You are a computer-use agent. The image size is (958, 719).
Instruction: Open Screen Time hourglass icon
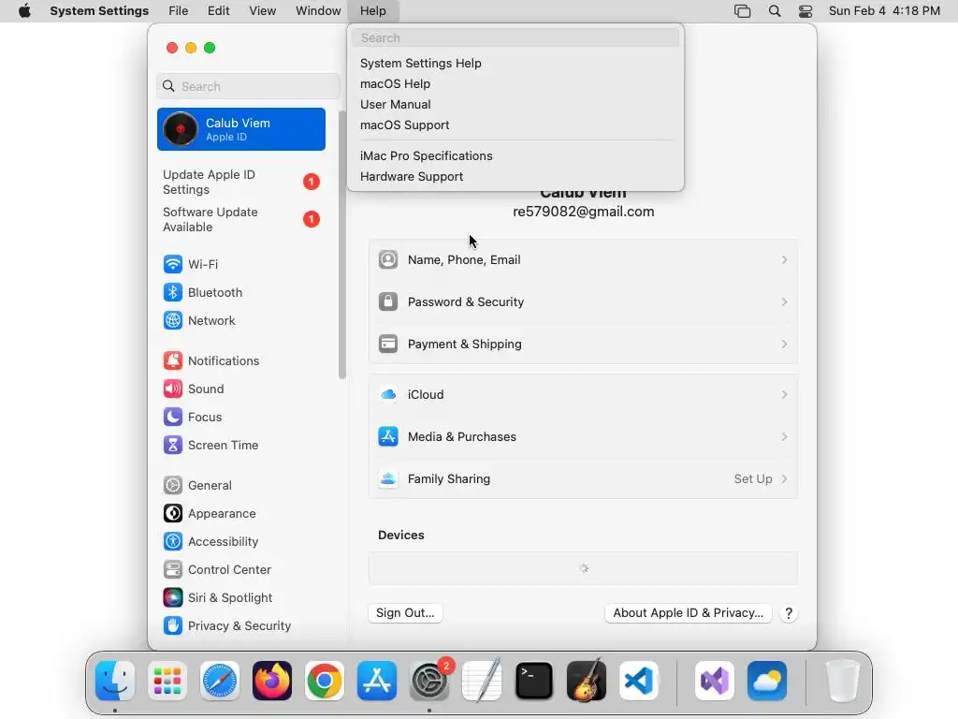[173, 445]
